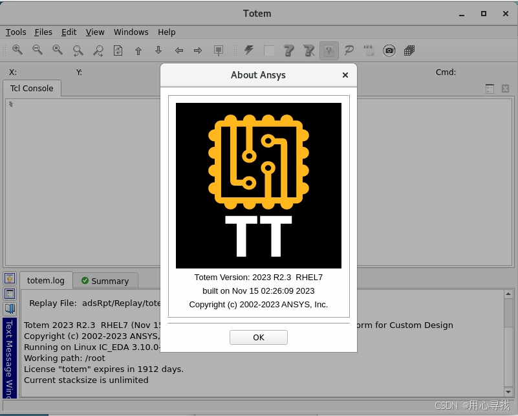
Task: Pan up with the up arrow icon
Action: 138,50
